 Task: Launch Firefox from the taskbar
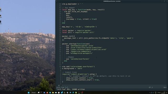tap(47, 93)
